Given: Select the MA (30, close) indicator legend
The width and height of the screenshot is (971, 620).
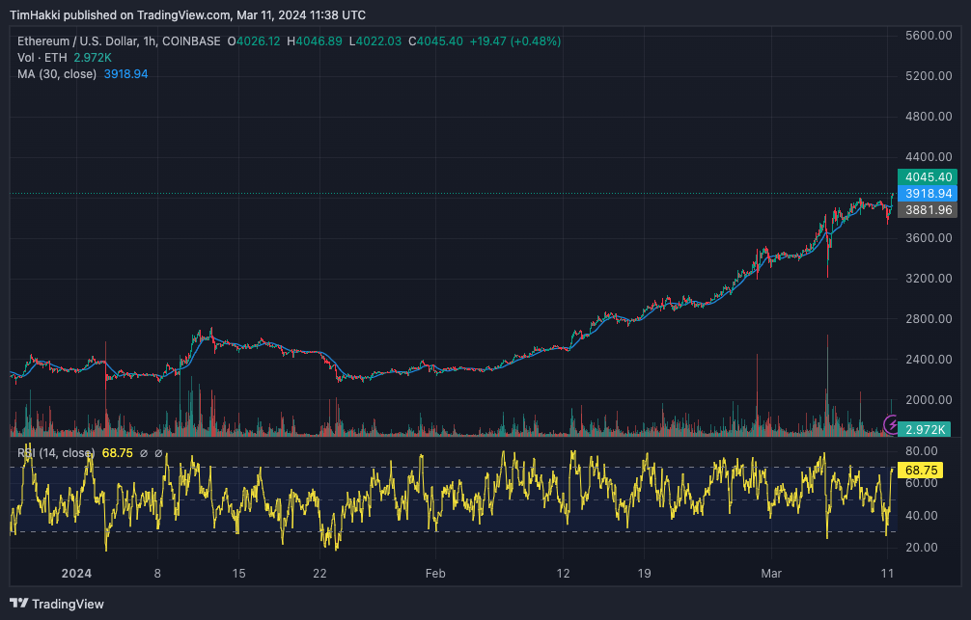Looking at the screenshot, I should coord(58,74).
